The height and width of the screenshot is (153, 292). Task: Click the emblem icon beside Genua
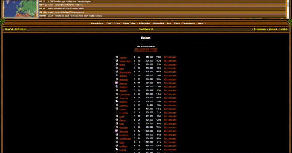click(117, 120)
